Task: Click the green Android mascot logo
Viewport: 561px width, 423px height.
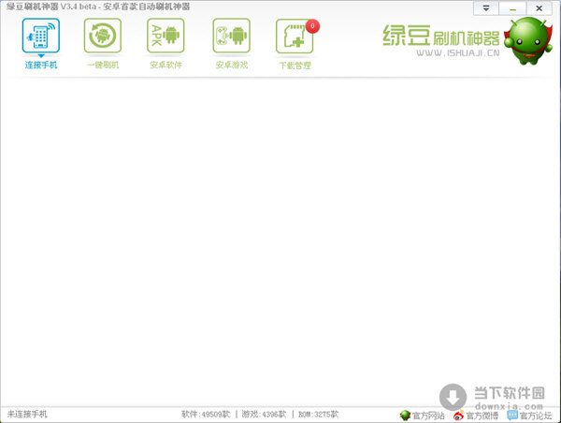Action: (x=528, y=40)
